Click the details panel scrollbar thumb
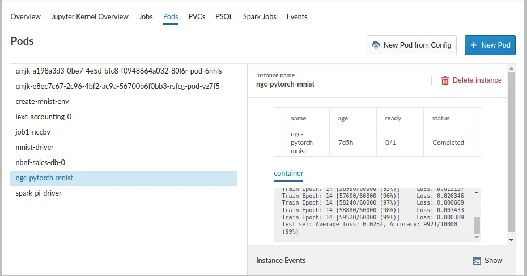This screenshot has width=527, height=276. point(511,152)
